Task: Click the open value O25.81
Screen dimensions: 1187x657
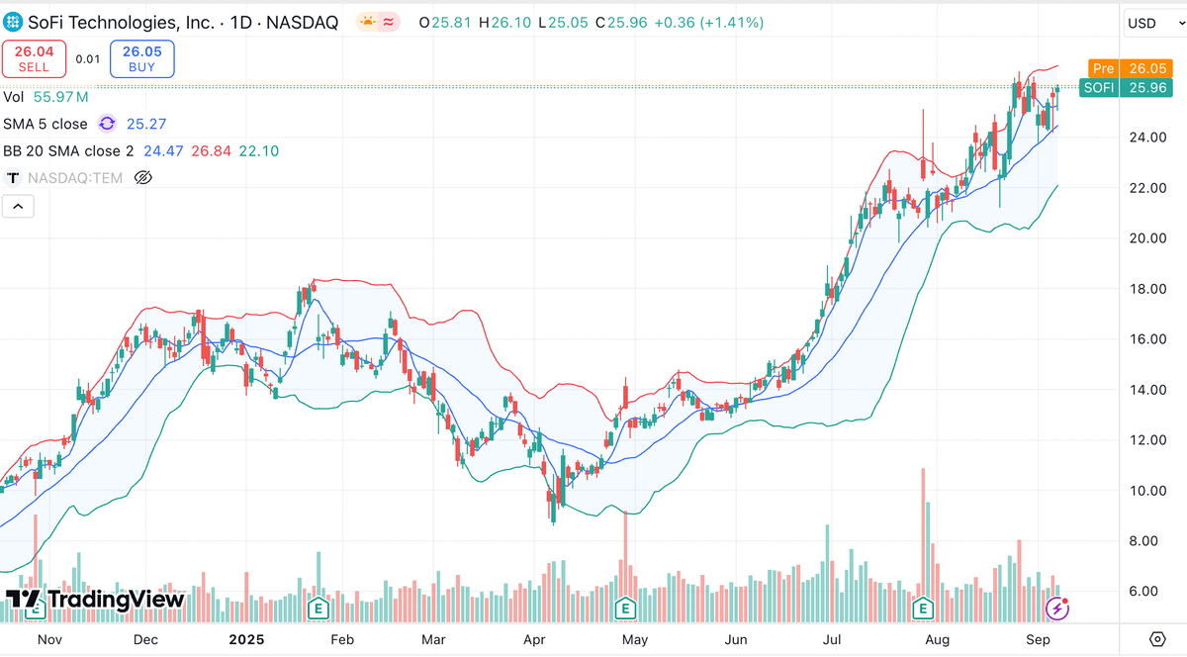Action: click(445, 22)
